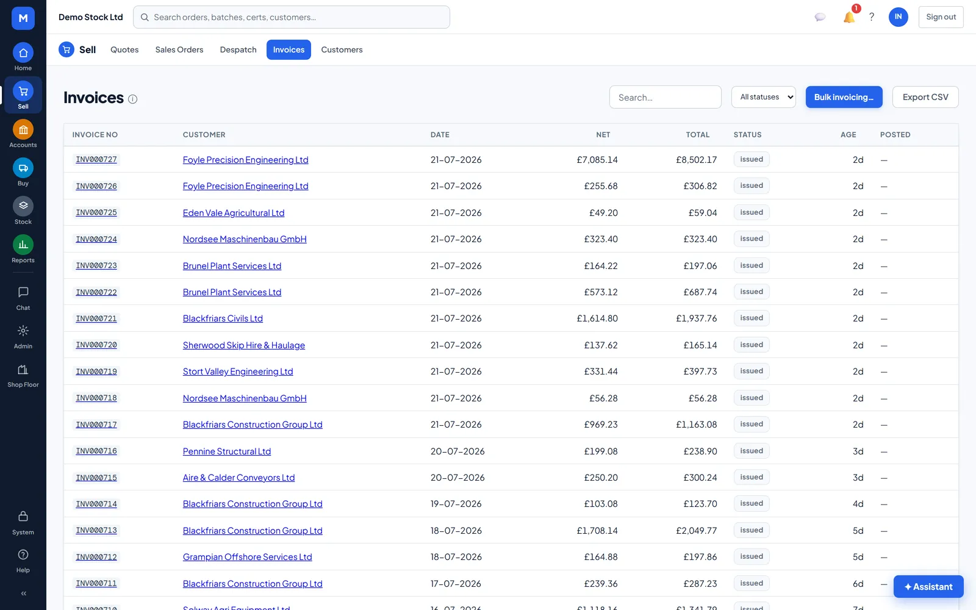The height and width of the screenshot is (610, 976).
Task: Open the notifications bell icon
Action: [849, 17]
